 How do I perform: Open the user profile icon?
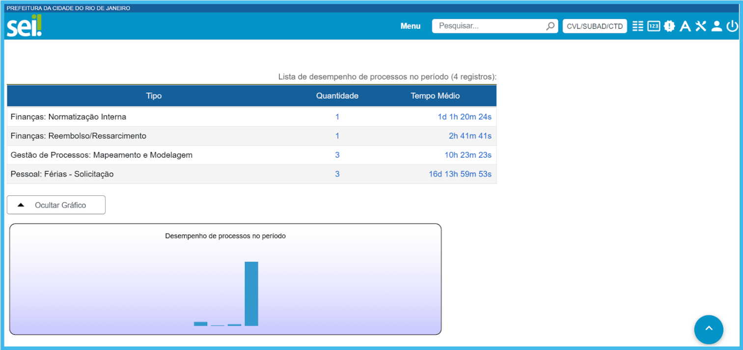pyautogui.click(x=716, y=27)
